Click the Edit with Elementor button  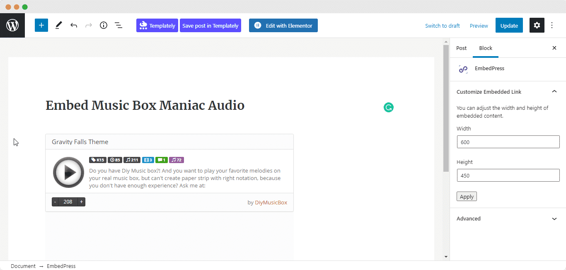283,25
